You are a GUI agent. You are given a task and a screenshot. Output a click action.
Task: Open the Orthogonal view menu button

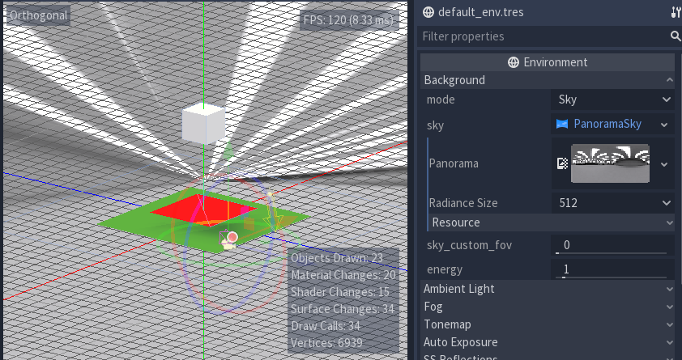(x=38, y=15)
